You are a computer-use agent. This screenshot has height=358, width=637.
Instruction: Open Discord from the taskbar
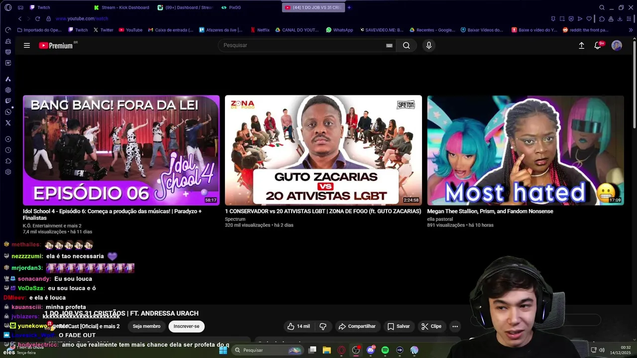point(370,350)
